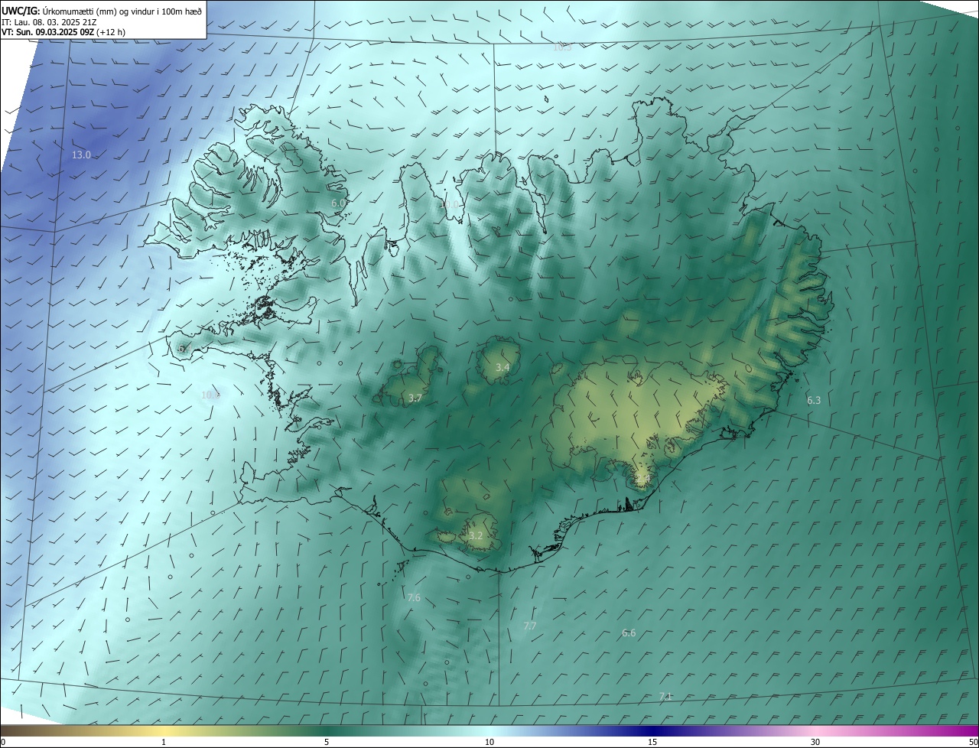979x748 pixels.
Task: Click the title 'Úrkomumætti (mm) og vindur í 100m hæð'
Action: pyautogui.click(x=124, y=11)
